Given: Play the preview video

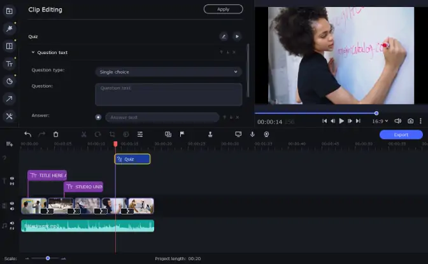Looking at the screenshot, I should point(341,121).
